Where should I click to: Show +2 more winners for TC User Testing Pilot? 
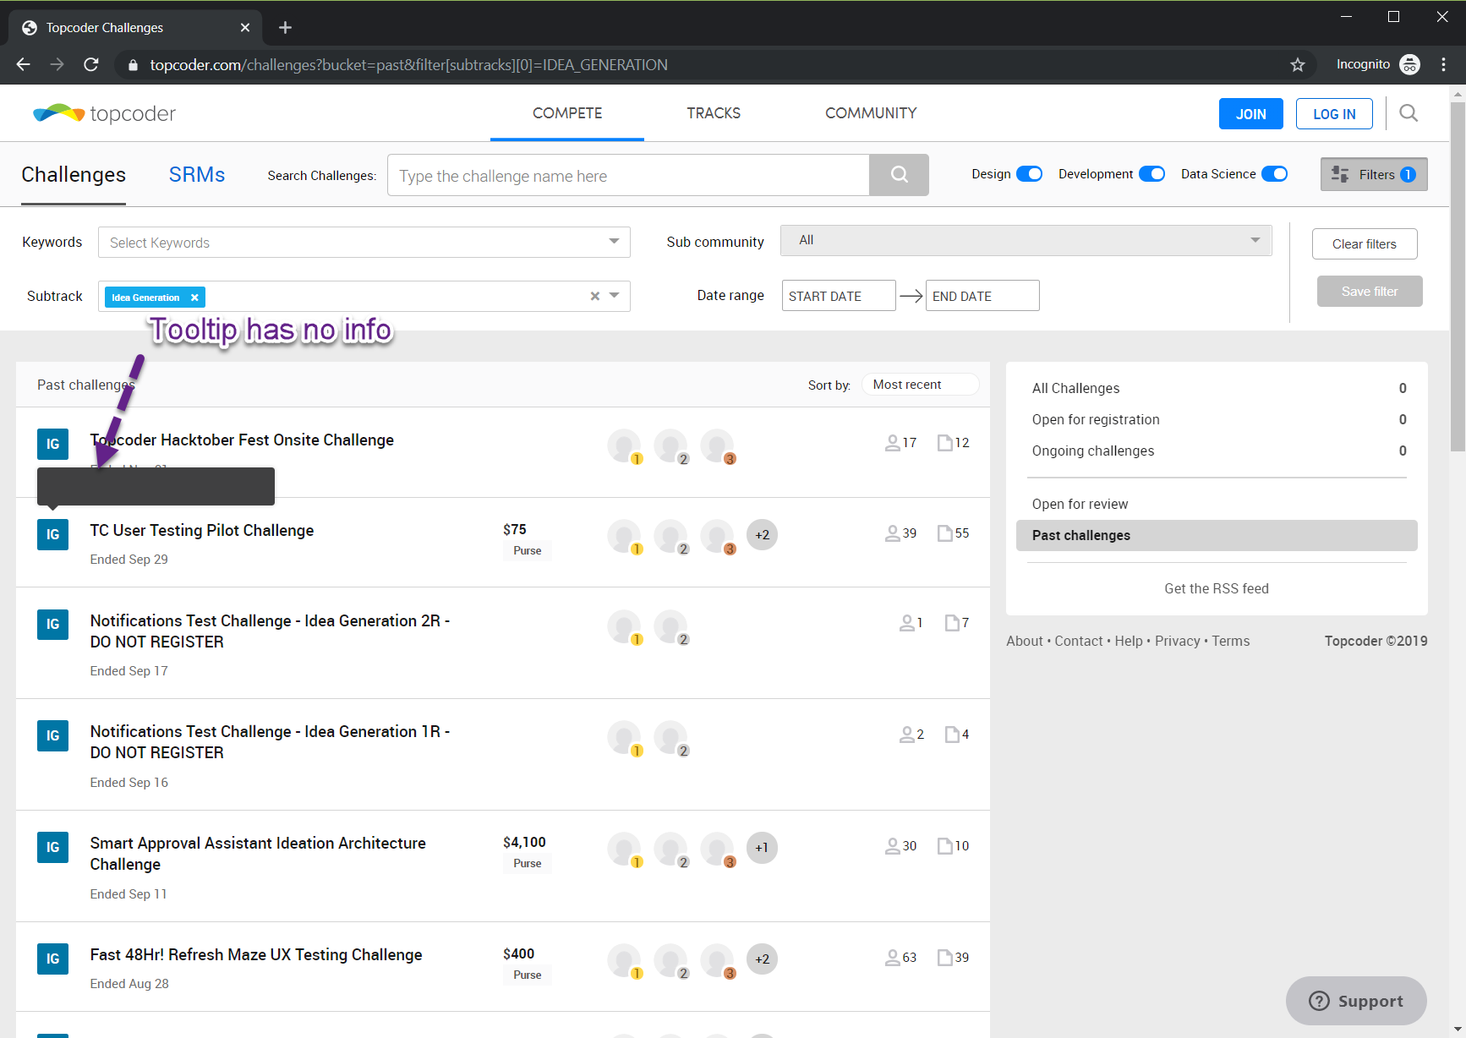[x=763, y=534]
